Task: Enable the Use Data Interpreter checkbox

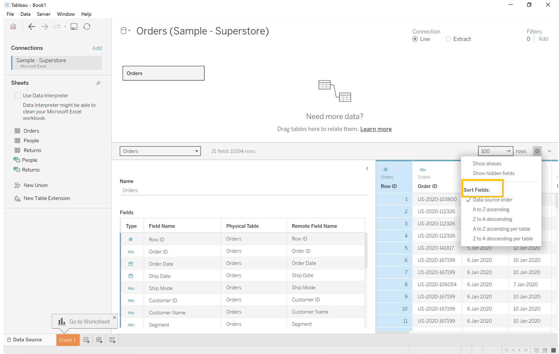Action: (18, 95)
